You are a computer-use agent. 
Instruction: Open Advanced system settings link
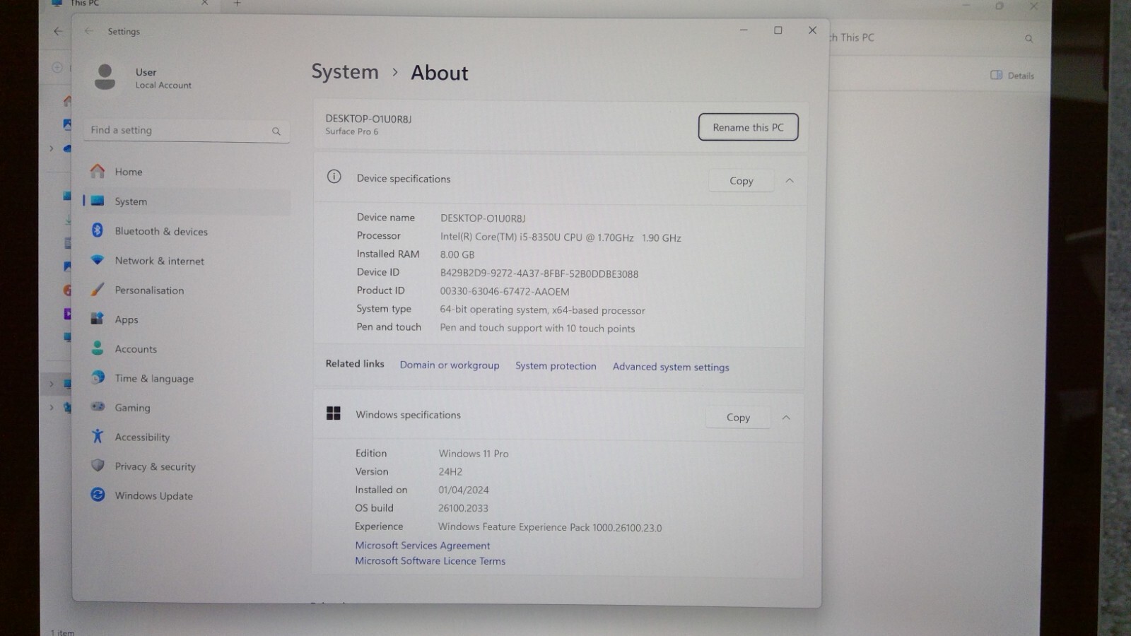tap(671, 367)
